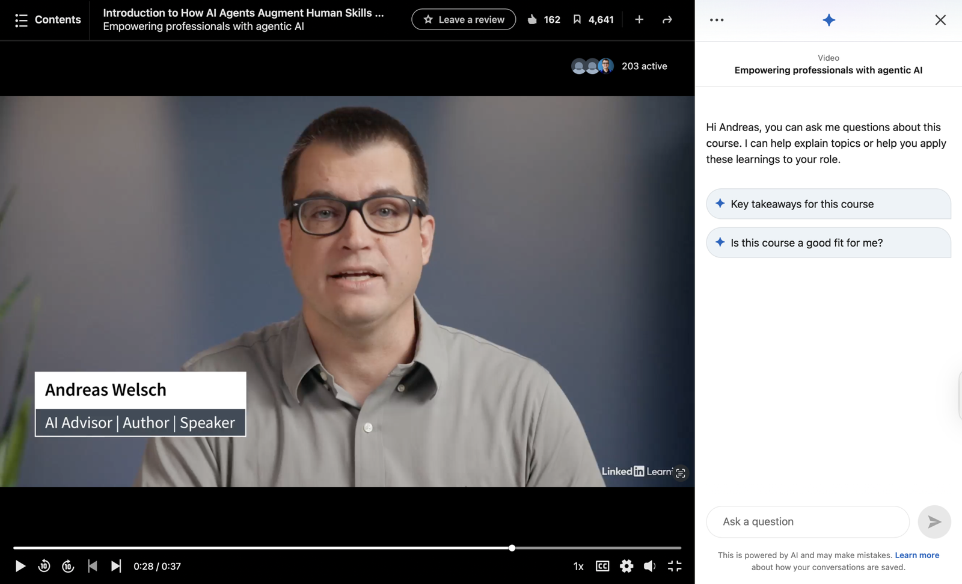Share the course using arrow icon

coord(667,20)
